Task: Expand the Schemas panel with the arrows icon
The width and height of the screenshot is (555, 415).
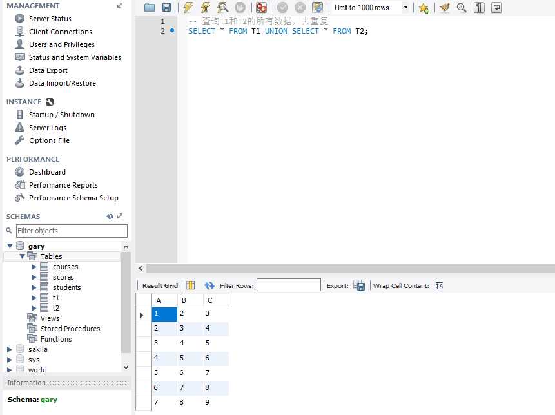Action: tap(120, 216)
